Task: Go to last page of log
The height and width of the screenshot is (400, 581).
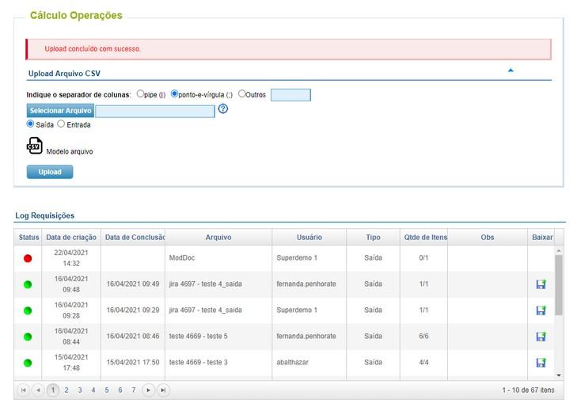Action: [163, 390]
